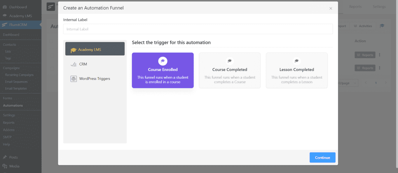
Task: Click the CRM checklist icon
Action: pos(73,64)
